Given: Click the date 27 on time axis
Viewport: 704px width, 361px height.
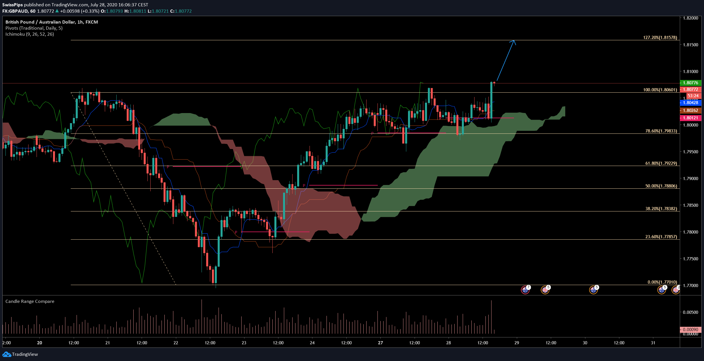Looking at the screenshot, I should point(380,343).
